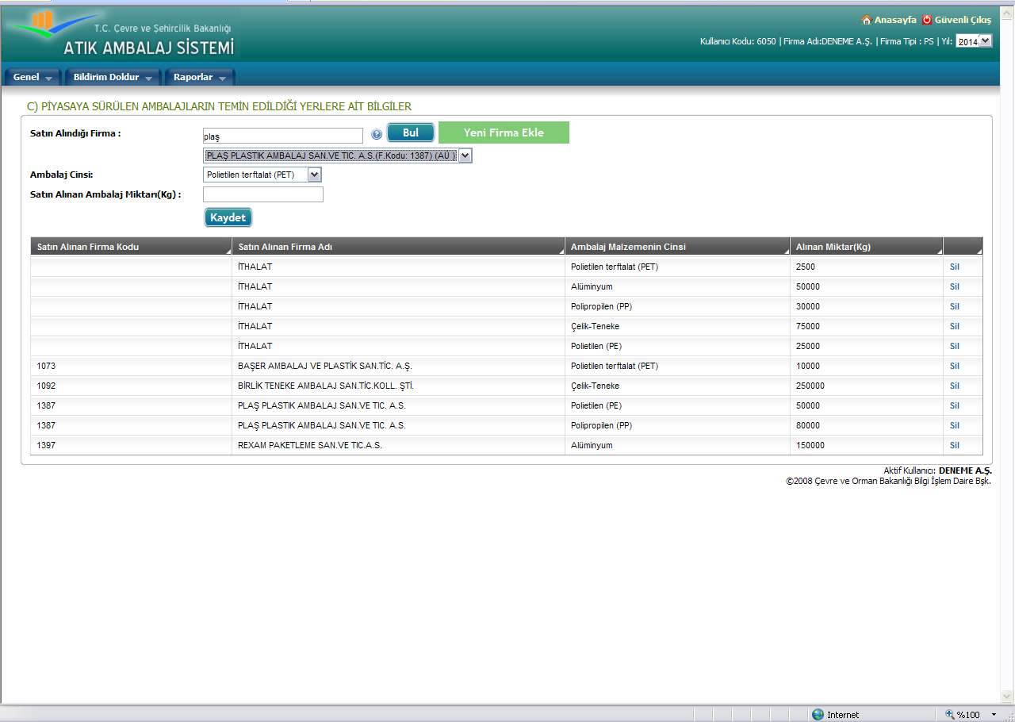Open the Yıl 2014 year dropdown
Screen dimensions: 1015x722
point(974,41)
